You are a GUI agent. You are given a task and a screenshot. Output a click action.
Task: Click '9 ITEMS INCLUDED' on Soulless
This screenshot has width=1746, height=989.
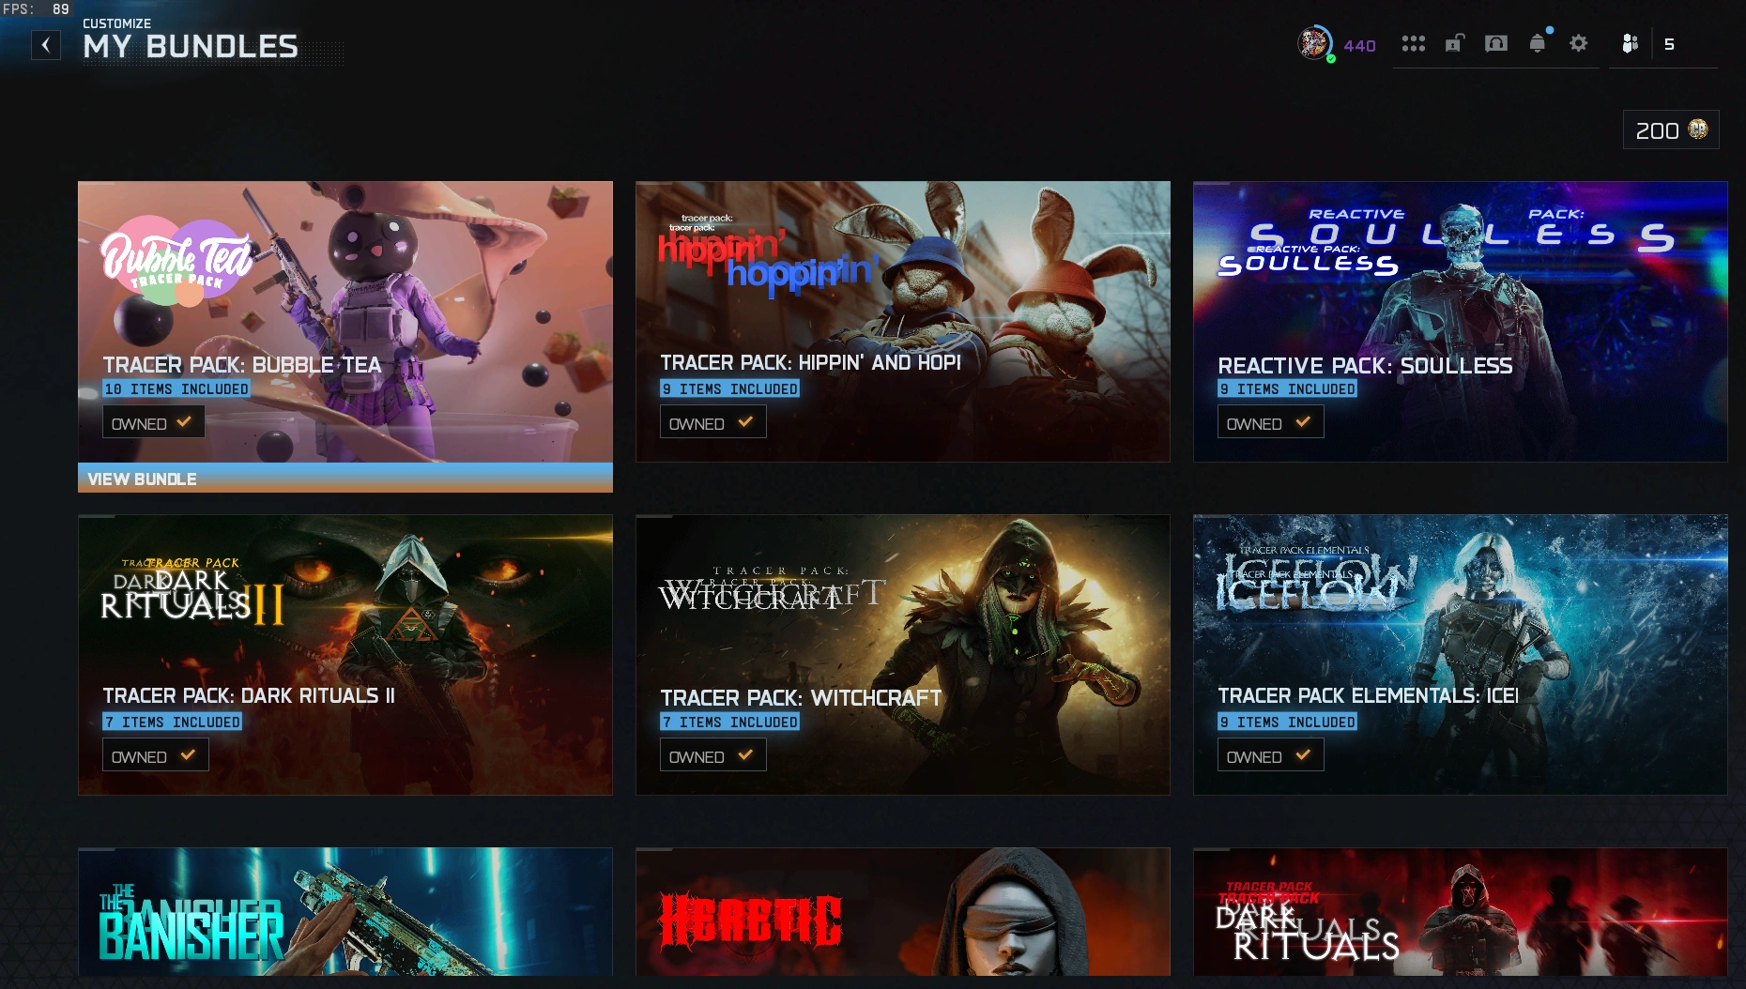click(x=1287, y=388)
